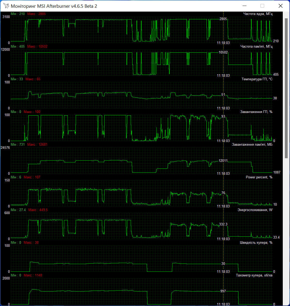Click current value 33.4 beside power graph
Image resolution: width=290 pixels, height=306 pixels.
(276, 238)
